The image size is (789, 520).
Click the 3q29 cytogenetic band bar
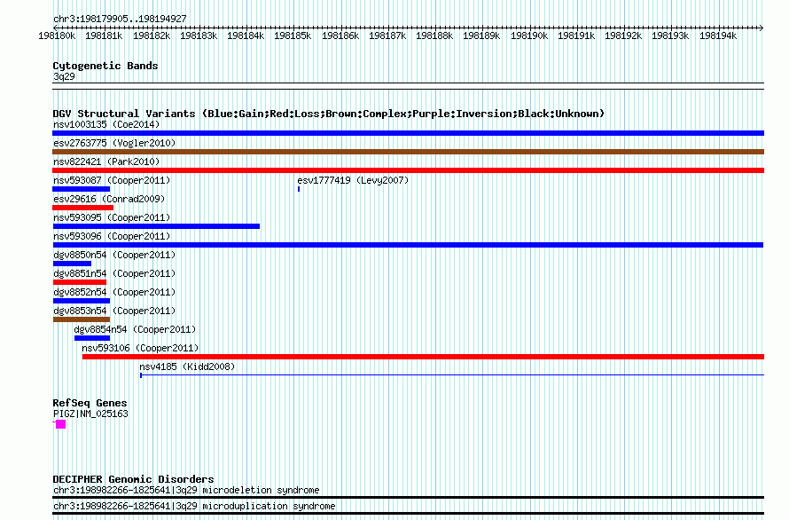click(408, 86)
